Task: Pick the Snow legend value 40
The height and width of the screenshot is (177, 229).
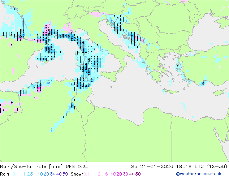Action: pos(132,174)
